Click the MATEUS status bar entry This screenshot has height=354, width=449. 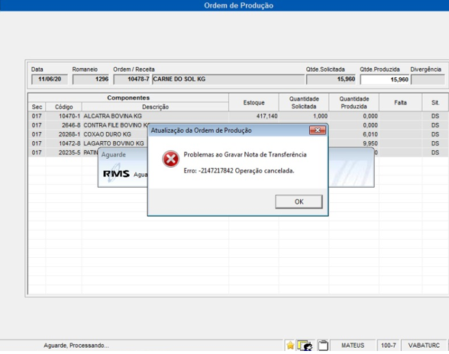point(353,346)
